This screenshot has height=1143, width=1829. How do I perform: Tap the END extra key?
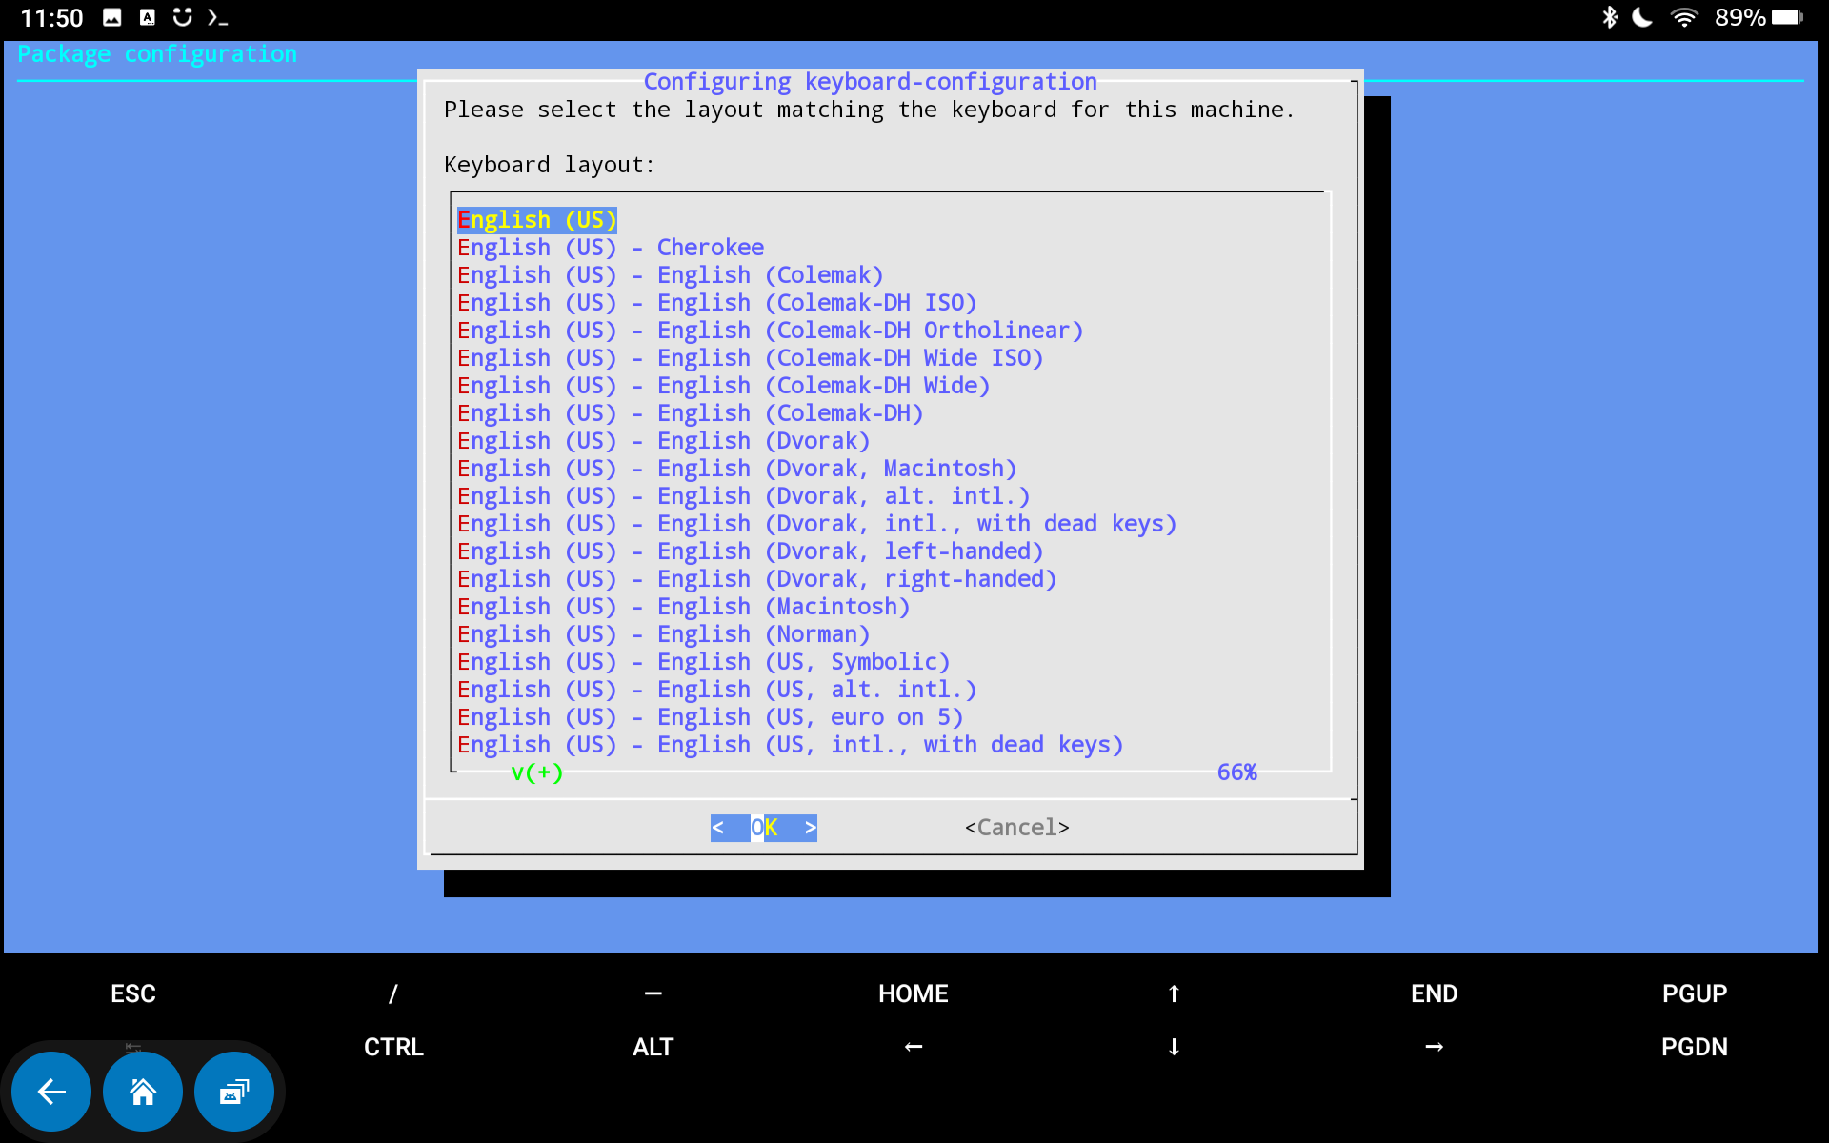point(1434,993)
